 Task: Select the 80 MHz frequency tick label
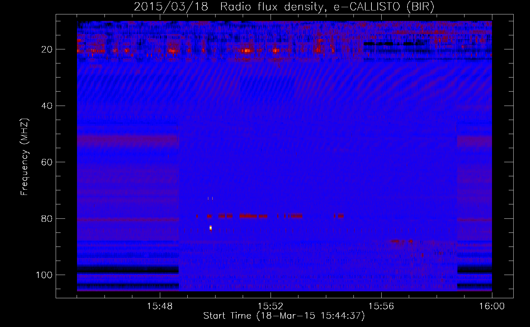(47, 218)
